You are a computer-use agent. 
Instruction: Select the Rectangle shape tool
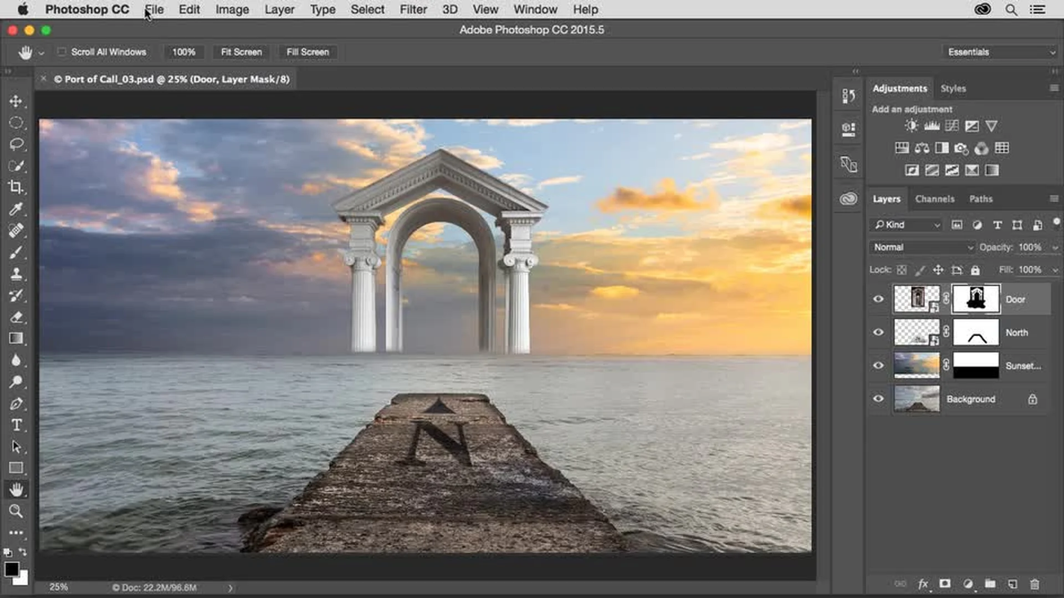tap(16, 468)
